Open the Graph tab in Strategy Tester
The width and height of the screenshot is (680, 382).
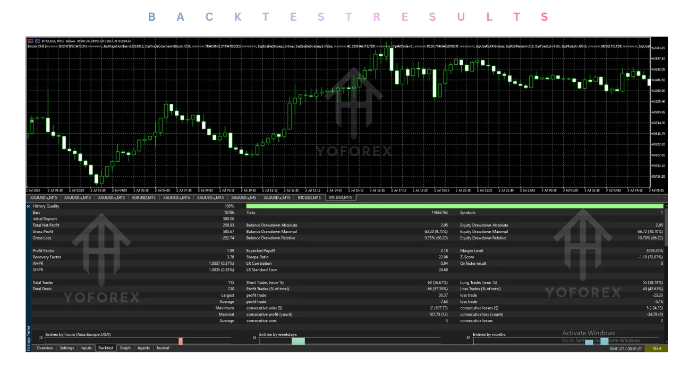pyautogui.click(x=125, y=348)
